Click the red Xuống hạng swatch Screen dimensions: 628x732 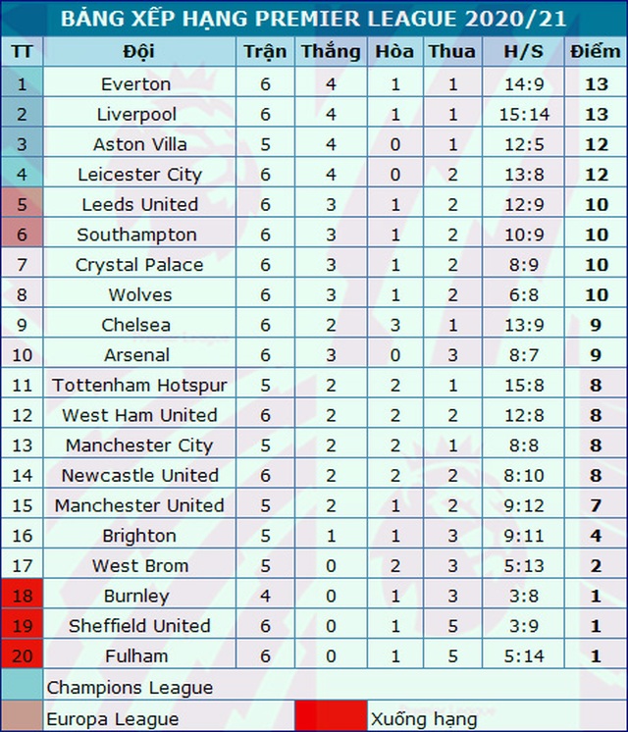[331, 718]
